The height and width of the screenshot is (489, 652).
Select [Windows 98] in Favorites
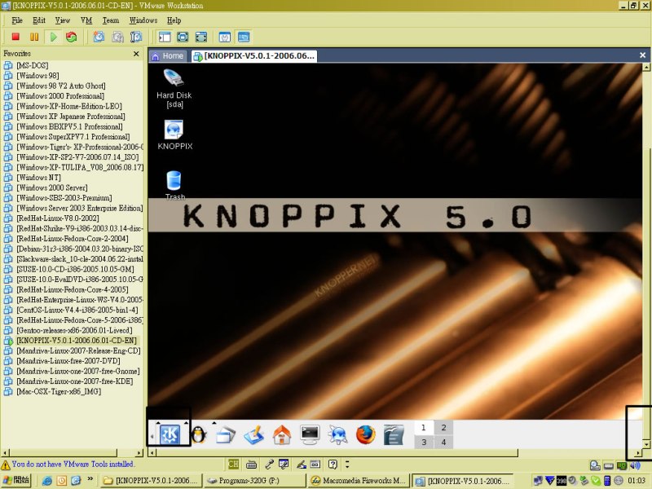[37, 76]
